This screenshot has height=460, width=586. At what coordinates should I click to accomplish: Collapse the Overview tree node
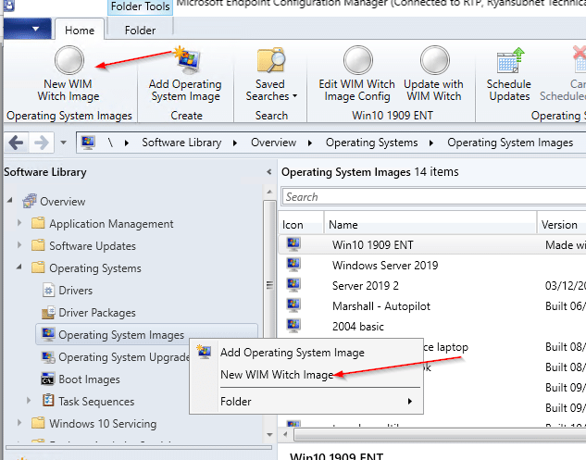click(10, 201)
